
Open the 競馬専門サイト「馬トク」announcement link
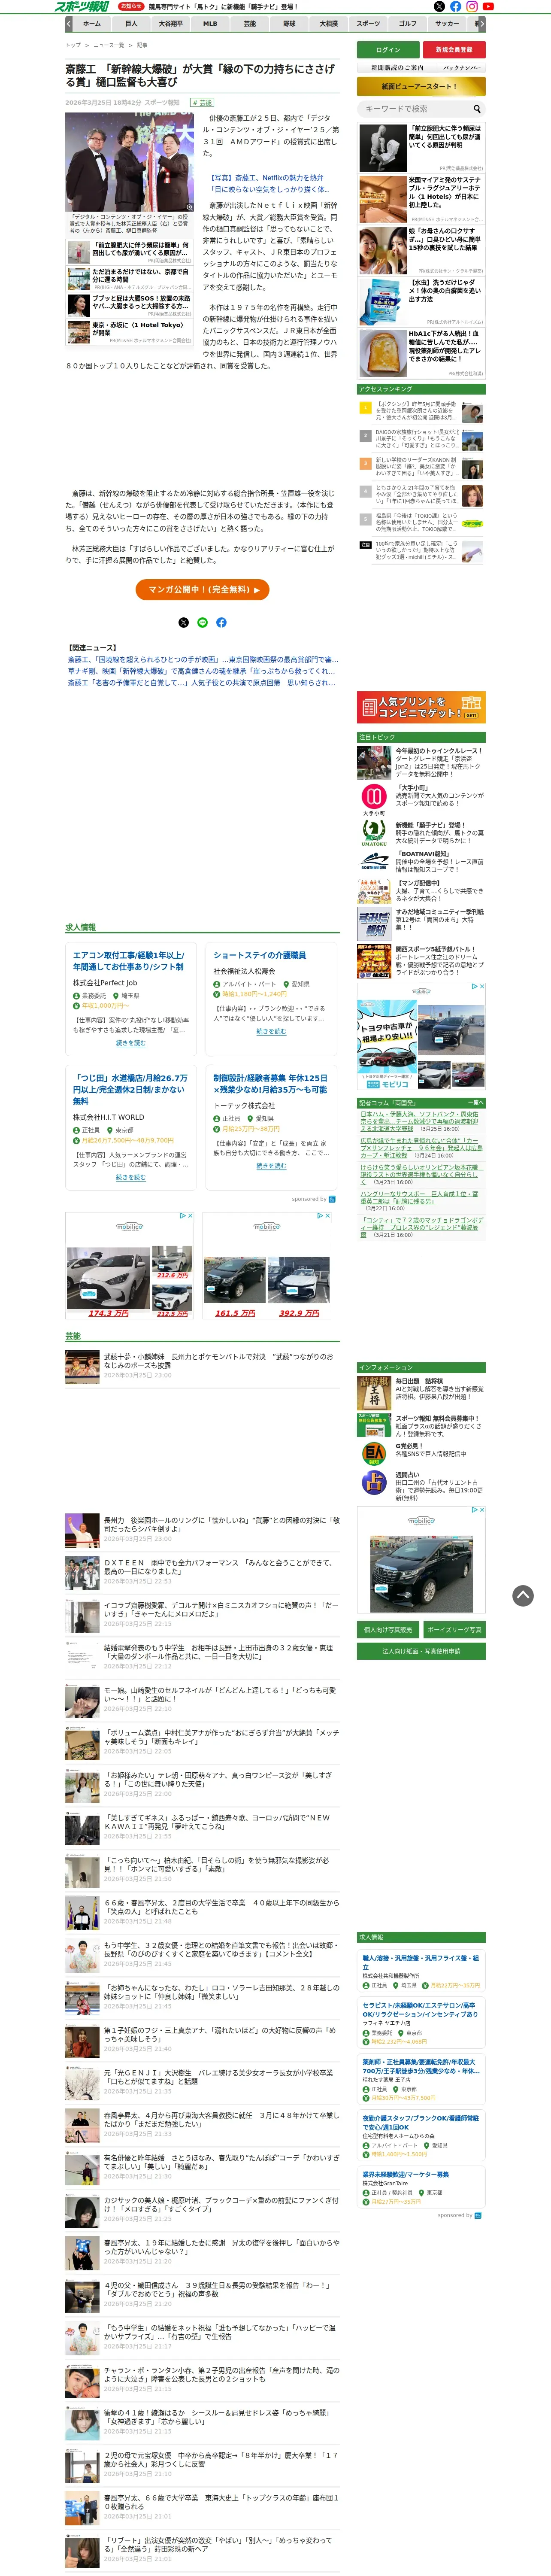point(223,6)
